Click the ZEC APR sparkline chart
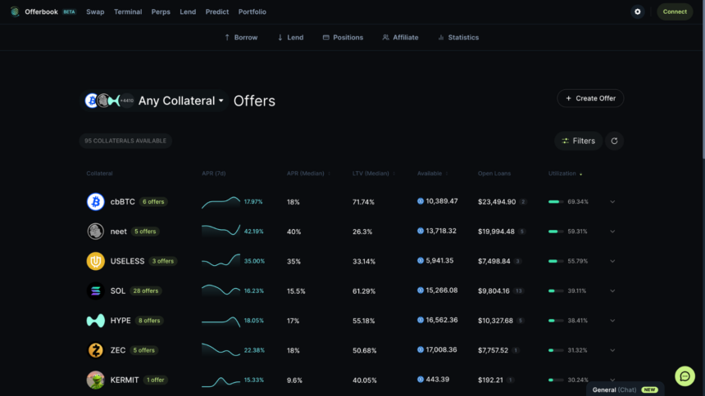705x396 pixels. pos(221,349)
